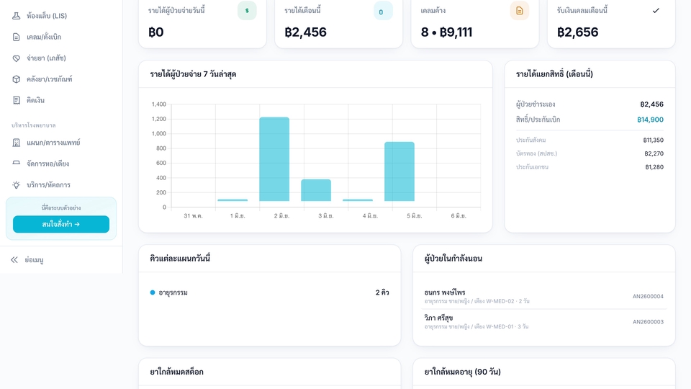Select the 2 มิ.ย. bar in revenue chart
The height and width of the screenshot is (389, 691).
[274, 158]
